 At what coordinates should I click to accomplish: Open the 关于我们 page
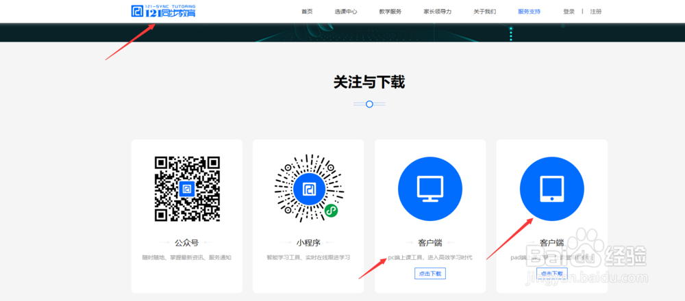[x=485, y=12]
